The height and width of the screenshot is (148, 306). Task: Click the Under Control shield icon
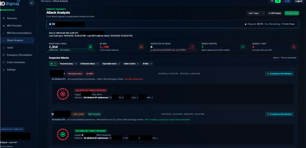243,47
